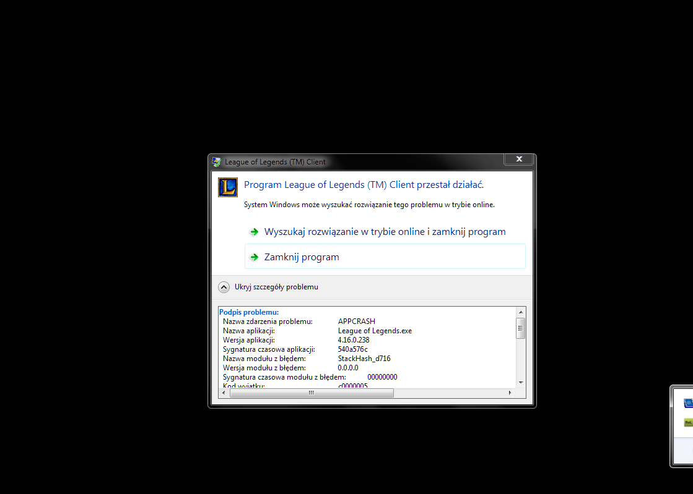The image size is (693, 494).
Task: Click the Nazwa zdarzenia problemu label
Action: [268, 322]
